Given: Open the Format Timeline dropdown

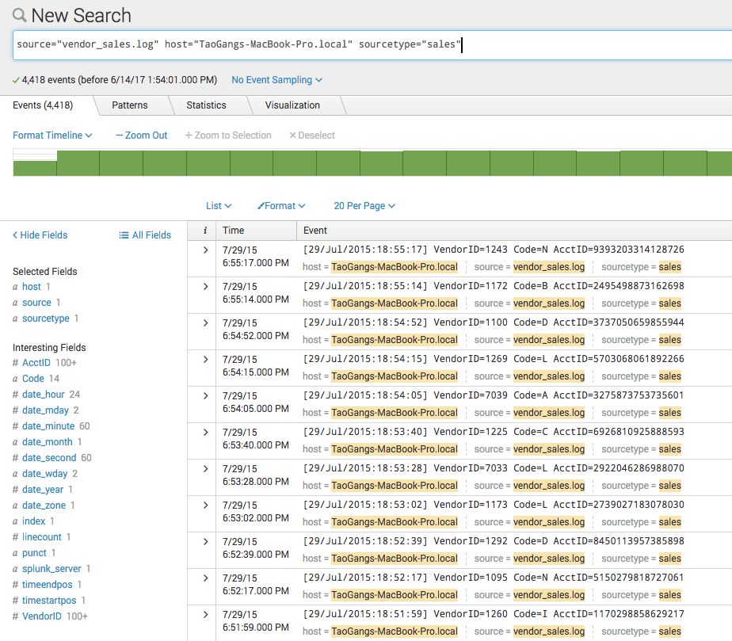Looking at the screenshot, I should pyautogui.click(x=52, y=135).
